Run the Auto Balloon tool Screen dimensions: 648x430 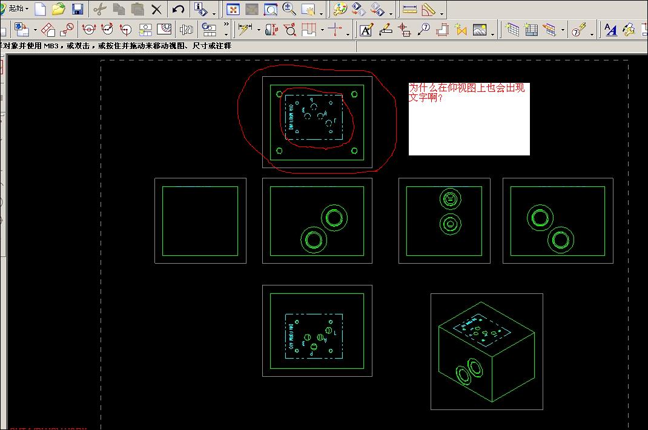(x=578, y=30)
